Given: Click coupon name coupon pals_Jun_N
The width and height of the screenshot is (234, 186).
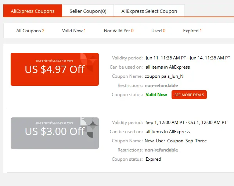Looking at the screenshot, I should (164, 76).
